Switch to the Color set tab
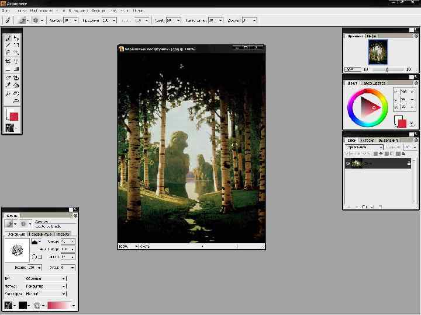 click(373, 83)
